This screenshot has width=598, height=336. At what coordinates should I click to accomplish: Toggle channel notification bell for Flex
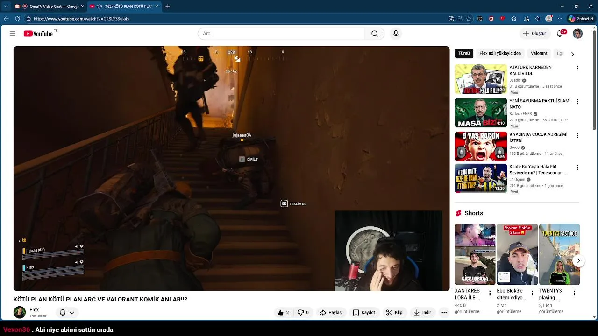tap(62, 313)
